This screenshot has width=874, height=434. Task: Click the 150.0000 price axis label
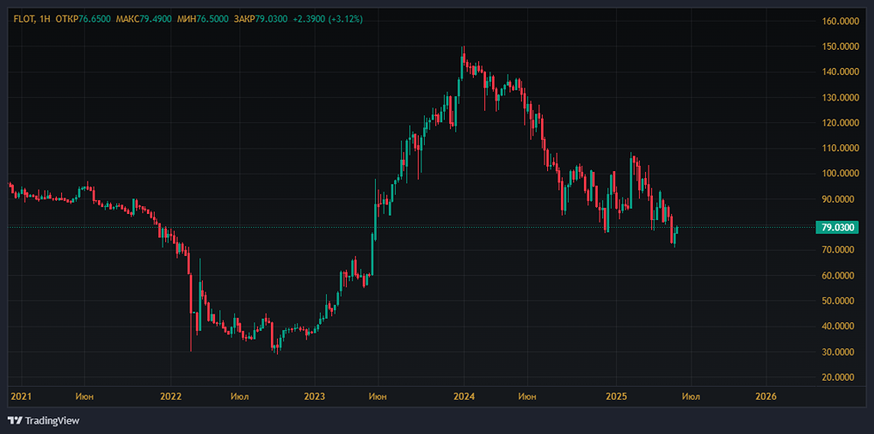pos(841,47)
